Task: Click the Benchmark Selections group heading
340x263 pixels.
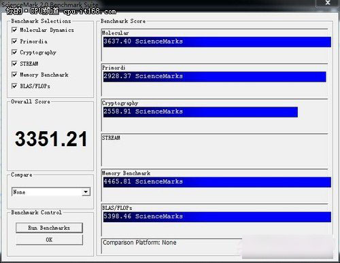Action: click(x=41, y=21)
